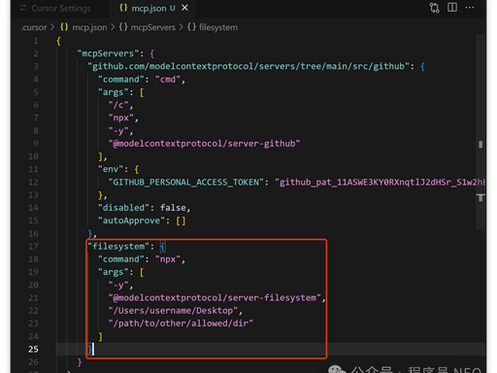Click the "/path/to/other/allowed/dir" string
This screenshot has height=373, width=497.
pos(181,323)
